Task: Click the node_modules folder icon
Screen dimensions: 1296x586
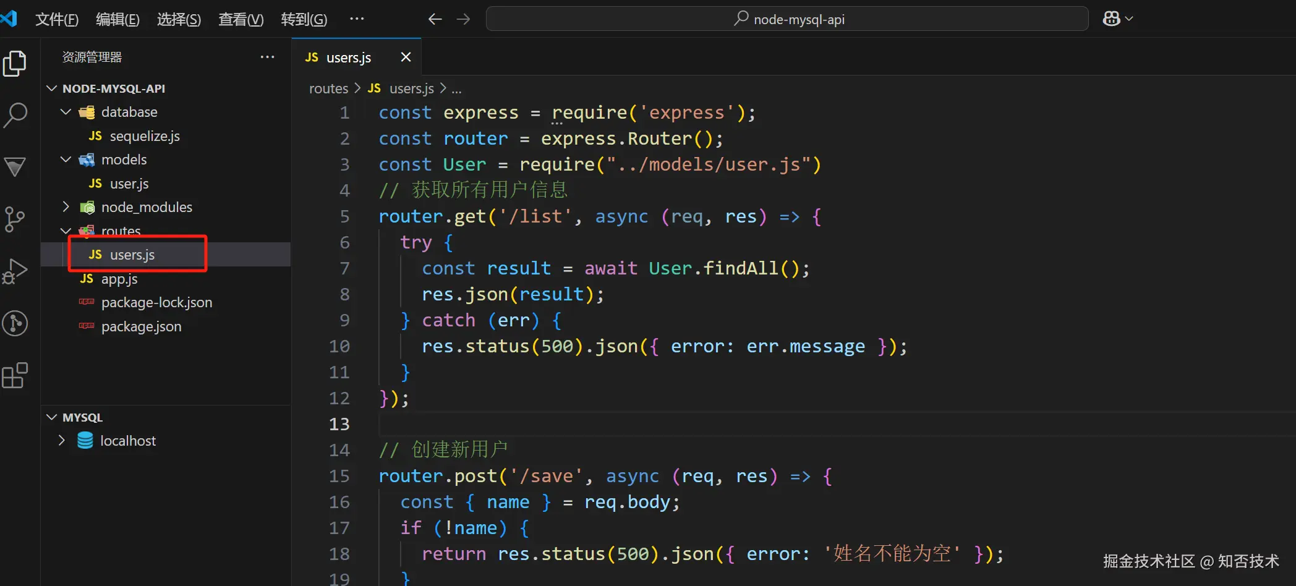Action: [x=87, y=207]
